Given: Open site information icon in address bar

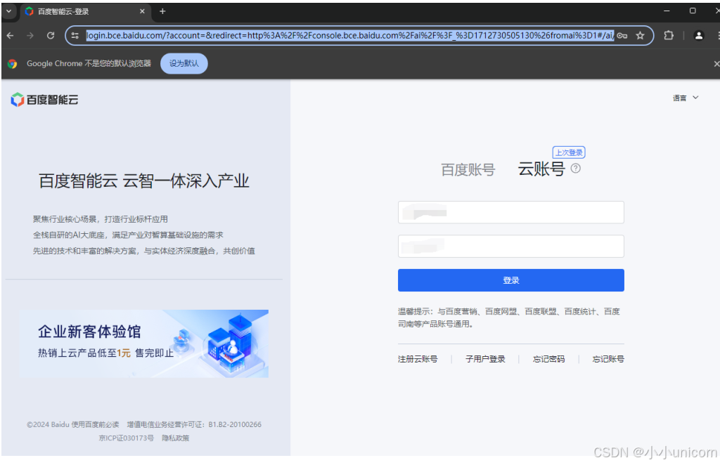Looking at the screenshot, I should (x=75, y=35).
